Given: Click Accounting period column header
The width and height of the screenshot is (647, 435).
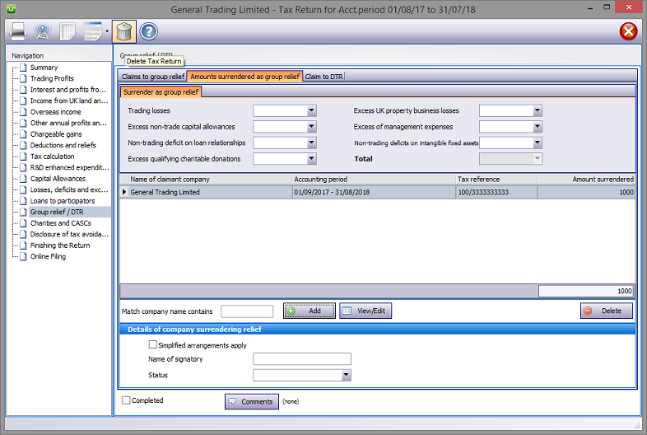Looking at the screenshot, I should pos(374,180).
